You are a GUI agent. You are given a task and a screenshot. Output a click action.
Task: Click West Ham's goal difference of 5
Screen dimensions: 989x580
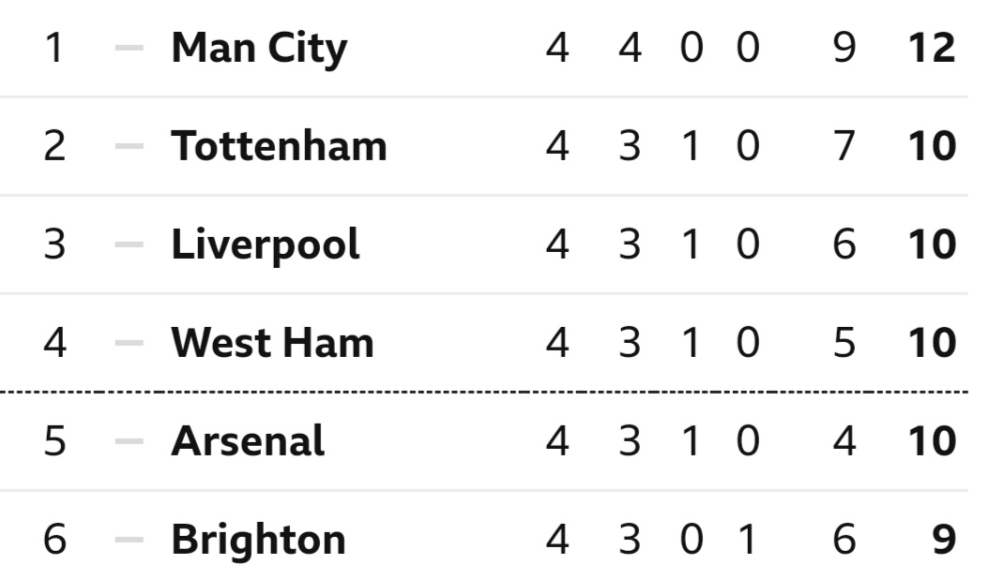click(x=844, y=343)
